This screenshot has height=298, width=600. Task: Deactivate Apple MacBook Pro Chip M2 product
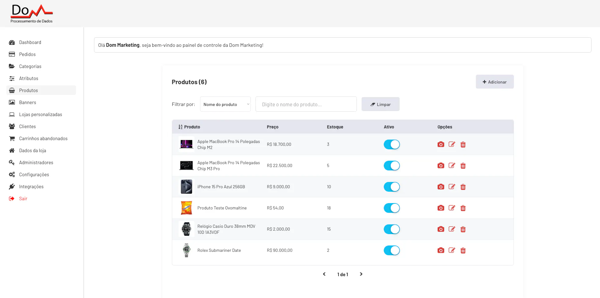392,145
